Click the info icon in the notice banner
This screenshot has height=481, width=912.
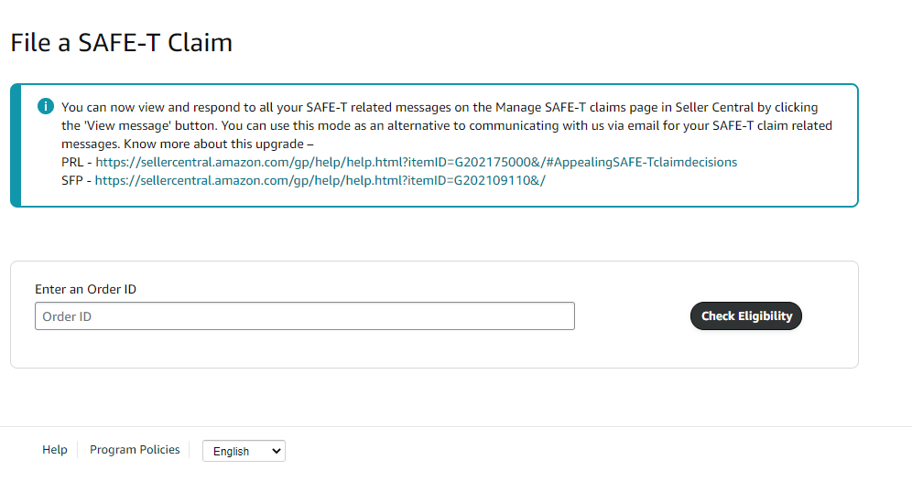pos(45,107)
